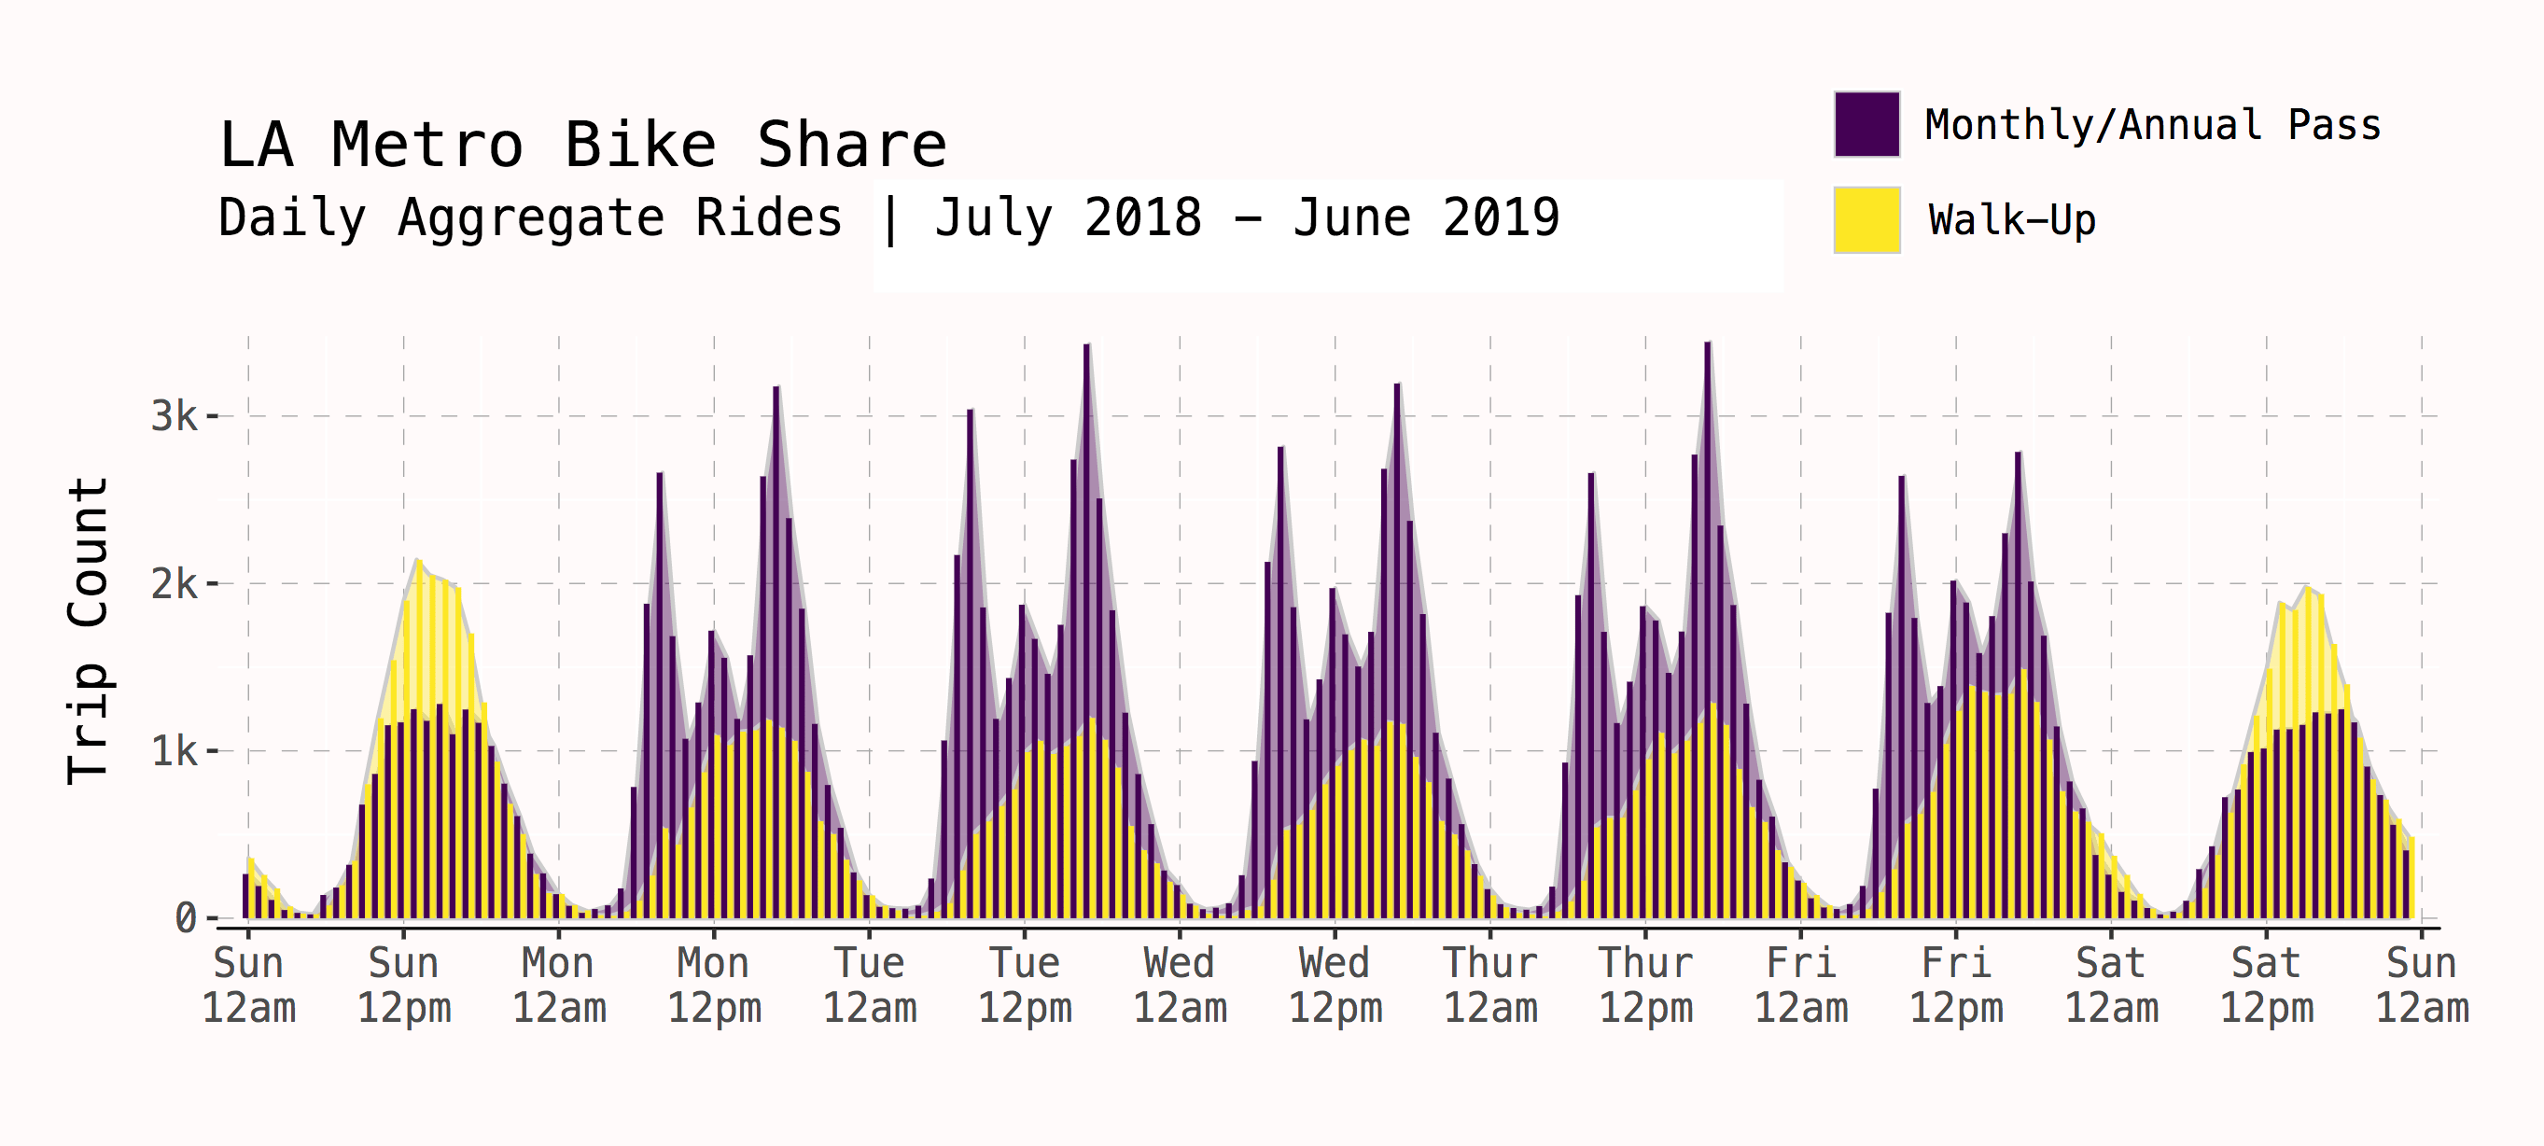Select the Wed 12pm axis label
This screenshot has width=2544, height=1146.
coord(1337,983)
